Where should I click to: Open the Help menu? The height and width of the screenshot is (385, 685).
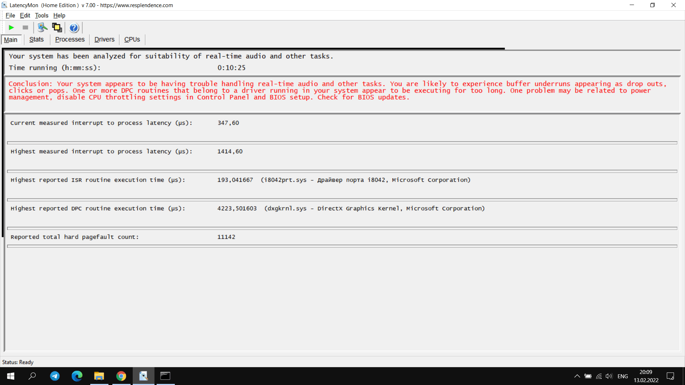(59, 15)
